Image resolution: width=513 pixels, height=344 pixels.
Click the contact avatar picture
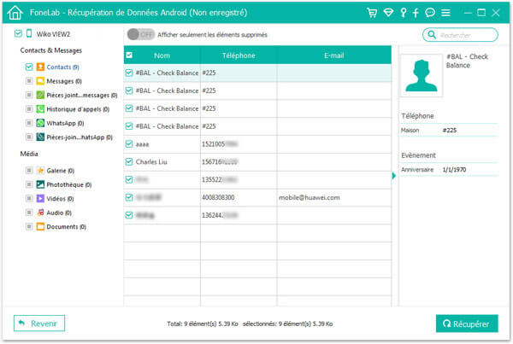[422, 75]
